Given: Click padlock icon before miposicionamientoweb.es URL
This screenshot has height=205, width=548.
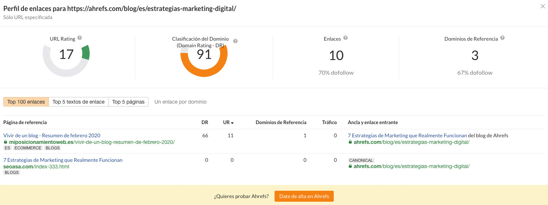Looking at the screenshot, I should pos(6,142).
